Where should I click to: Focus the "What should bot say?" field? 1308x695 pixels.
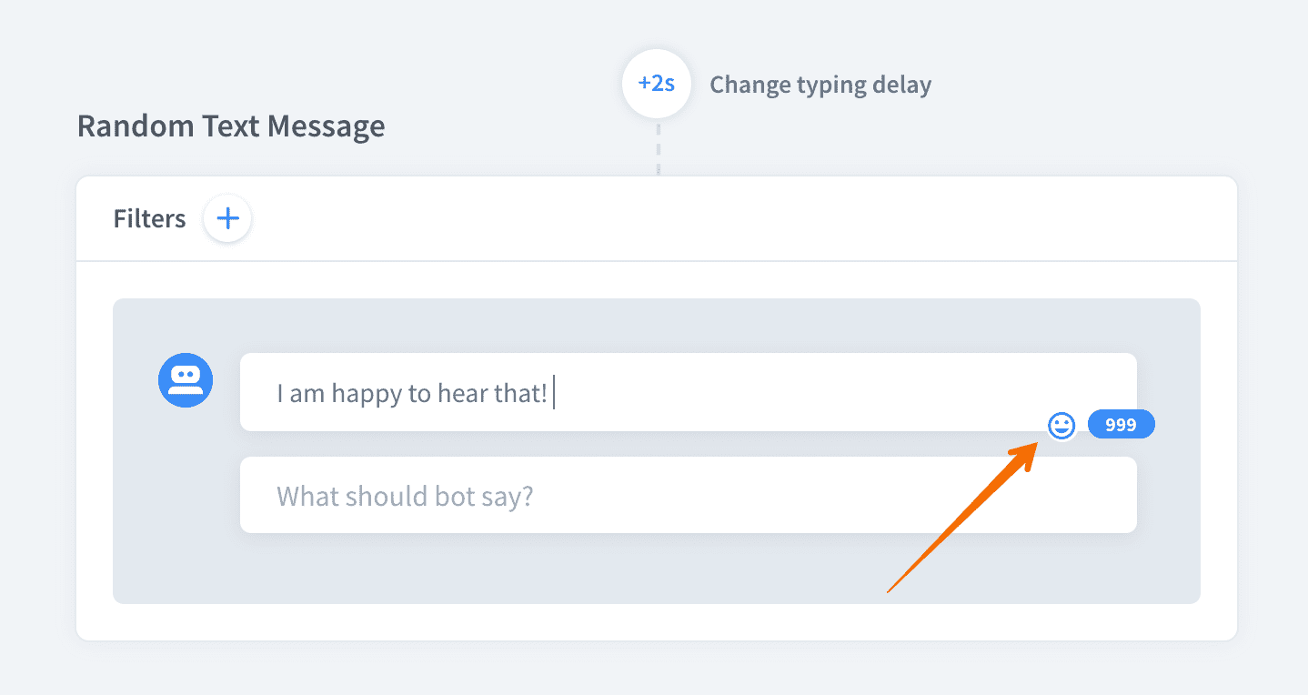(x=689, y=495)
